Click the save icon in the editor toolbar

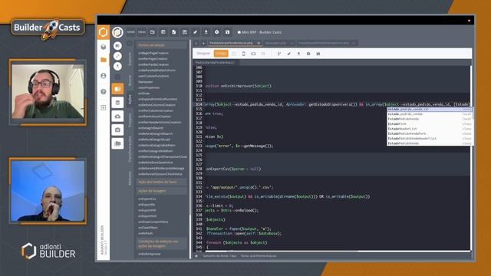[318, 54]
